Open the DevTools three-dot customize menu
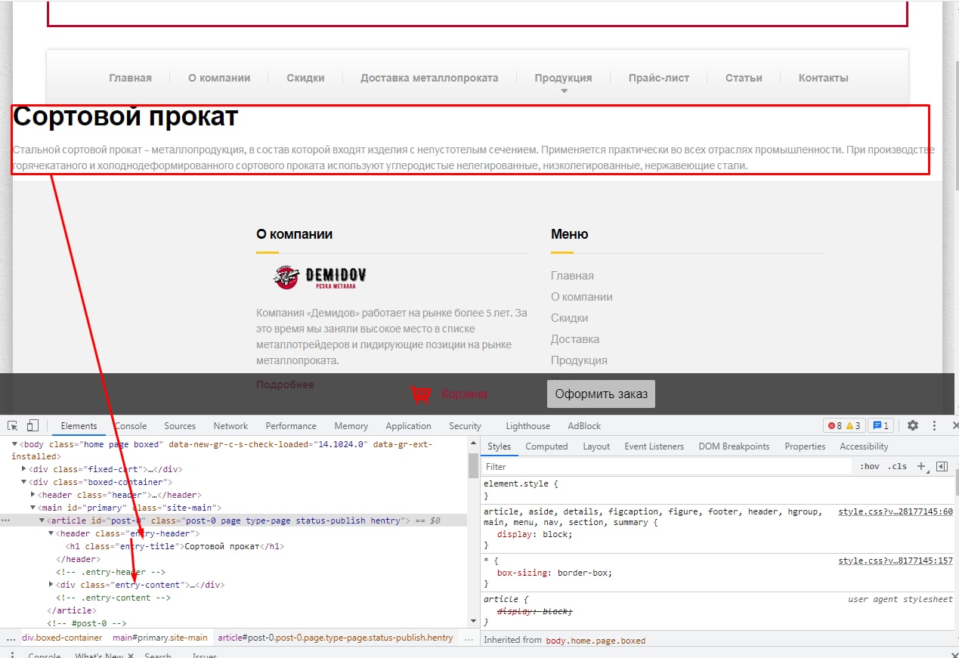Image resolution: width=959 pixels, height=658 pixels. (x=934, y=425)
